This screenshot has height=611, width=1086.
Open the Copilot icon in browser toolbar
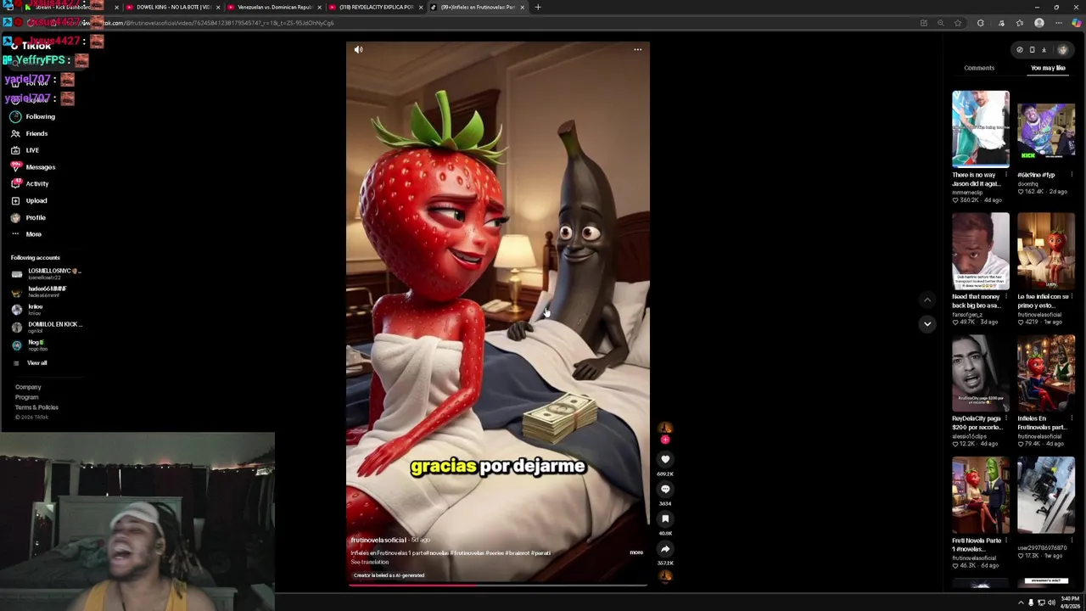click(1077, 23)
